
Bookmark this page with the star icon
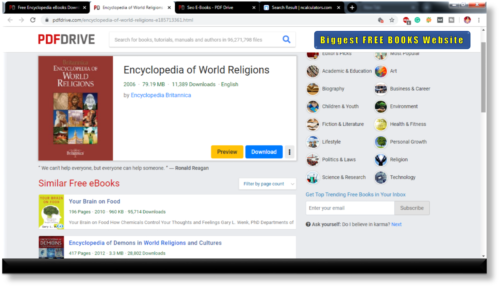click(x=391, y=20)
